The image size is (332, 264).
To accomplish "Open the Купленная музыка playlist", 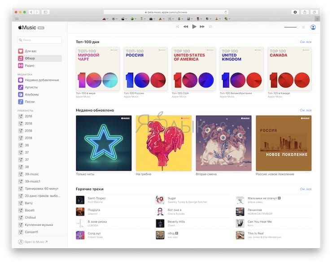I will 39,225.
